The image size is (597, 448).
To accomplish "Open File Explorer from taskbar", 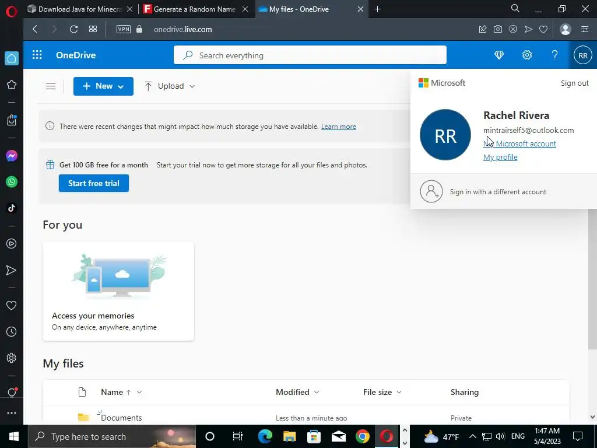I will point(289,436).
